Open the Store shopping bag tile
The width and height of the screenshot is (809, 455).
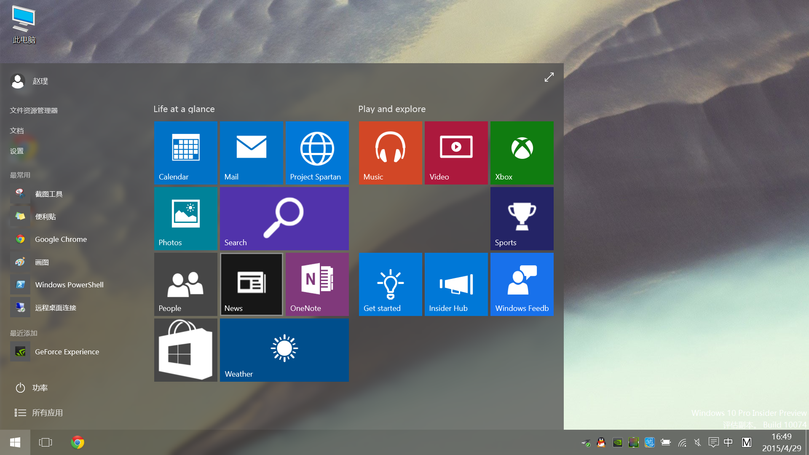[x=185, y=350]
